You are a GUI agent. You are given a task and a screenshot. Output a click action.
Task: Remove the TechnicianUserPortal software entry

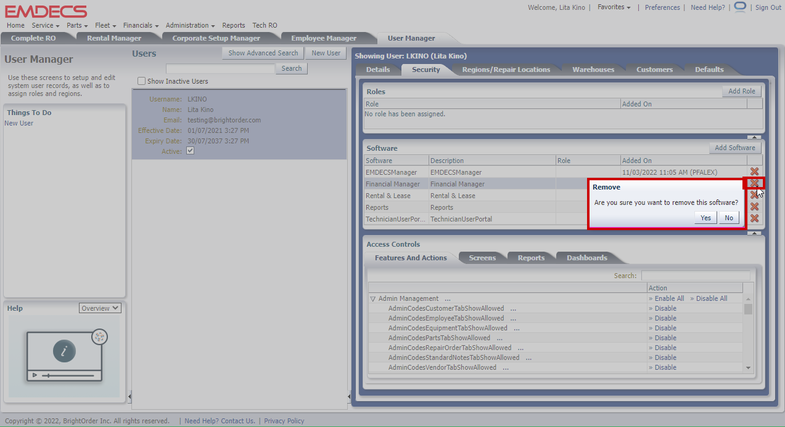754,218
